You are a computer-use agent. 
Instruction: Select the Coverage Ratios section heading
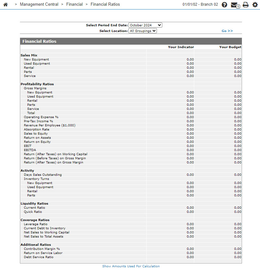click(35, 220)
